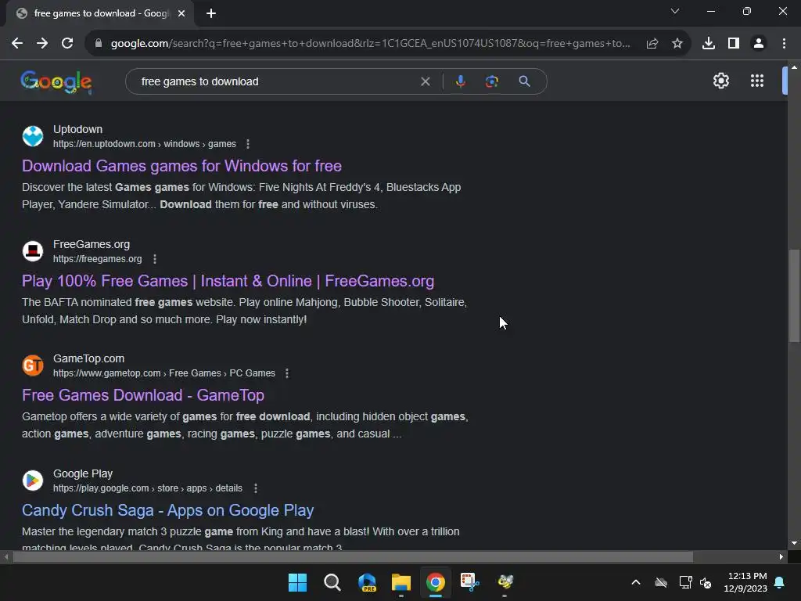801x601 pixels.
Task: Select the 'free games to download' tab
Action: click(100, 14)
